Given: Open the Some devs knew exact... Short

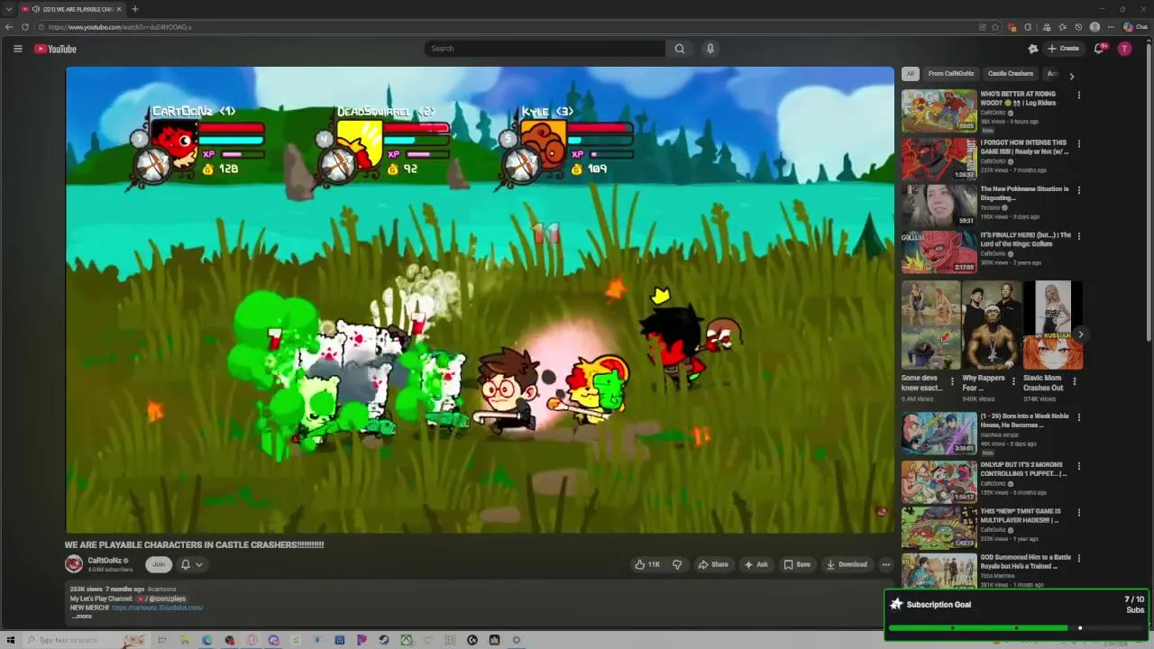Looking at the screenshot, I should pyautogui.click(x=930, y=325).
